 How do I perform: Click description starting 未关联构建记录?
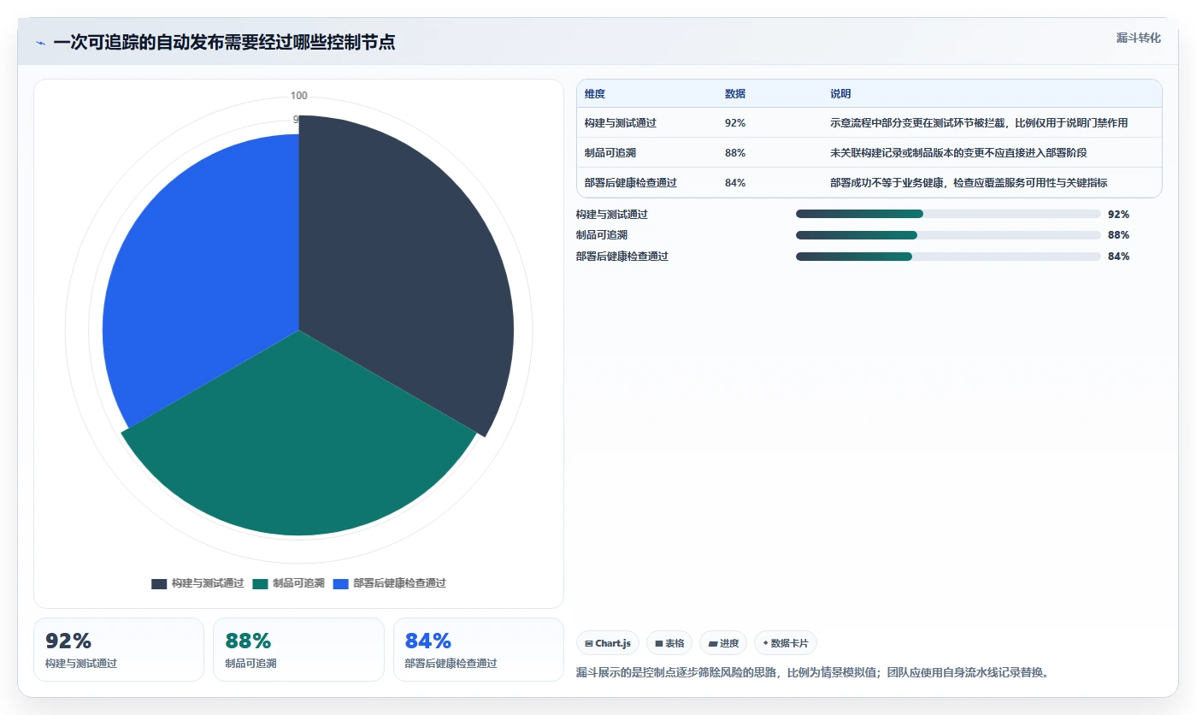(x=958, y=153)
